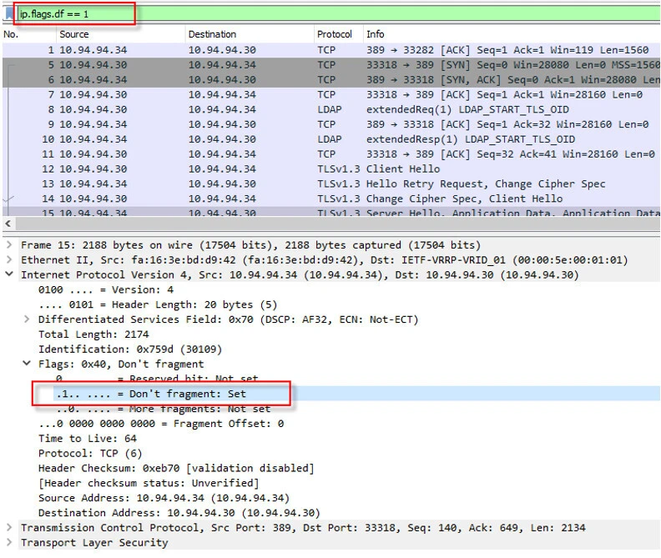This screenshot has height=558, width=661.
Task: Click the display filter bookmark icon
Action: pos(9,15)
